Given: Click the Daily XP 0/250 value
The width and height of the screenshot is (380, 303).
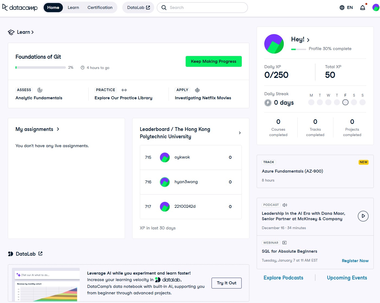Looking at the screenshot, I should click(276, 75).
